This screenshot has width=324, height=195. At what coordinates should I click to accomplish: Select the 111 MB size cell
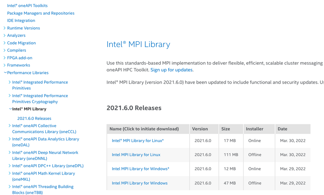231,155
